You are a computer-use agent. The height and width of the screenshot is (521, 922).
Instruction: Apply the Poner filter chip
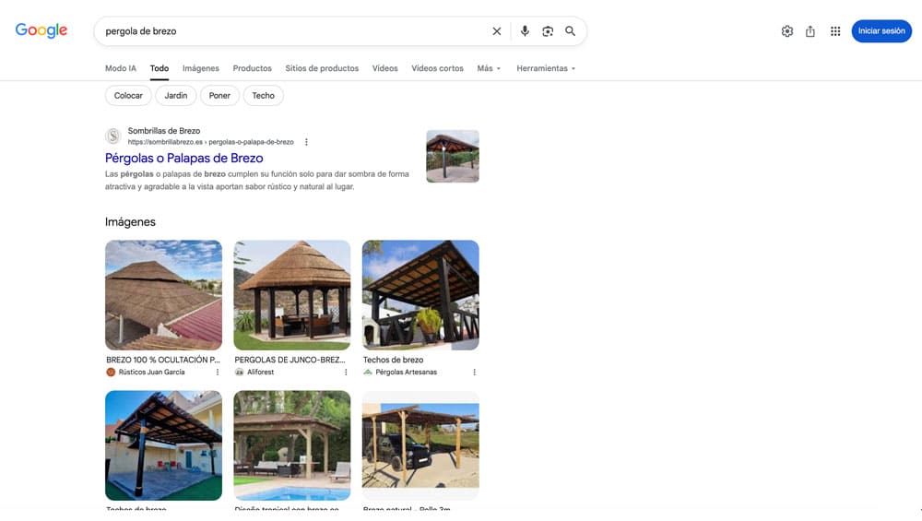tap(219, 95)
